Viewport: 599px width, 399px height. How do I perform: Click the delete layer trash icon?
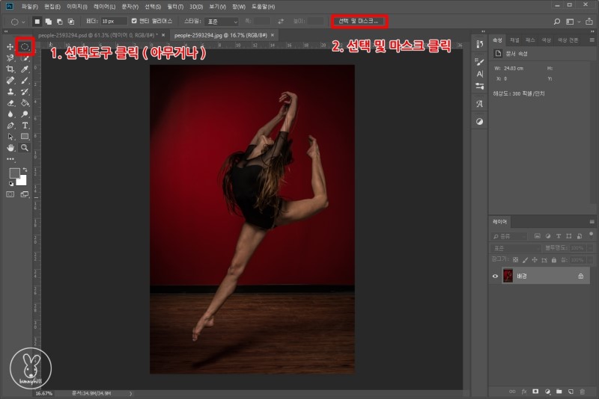coord(583,391)
